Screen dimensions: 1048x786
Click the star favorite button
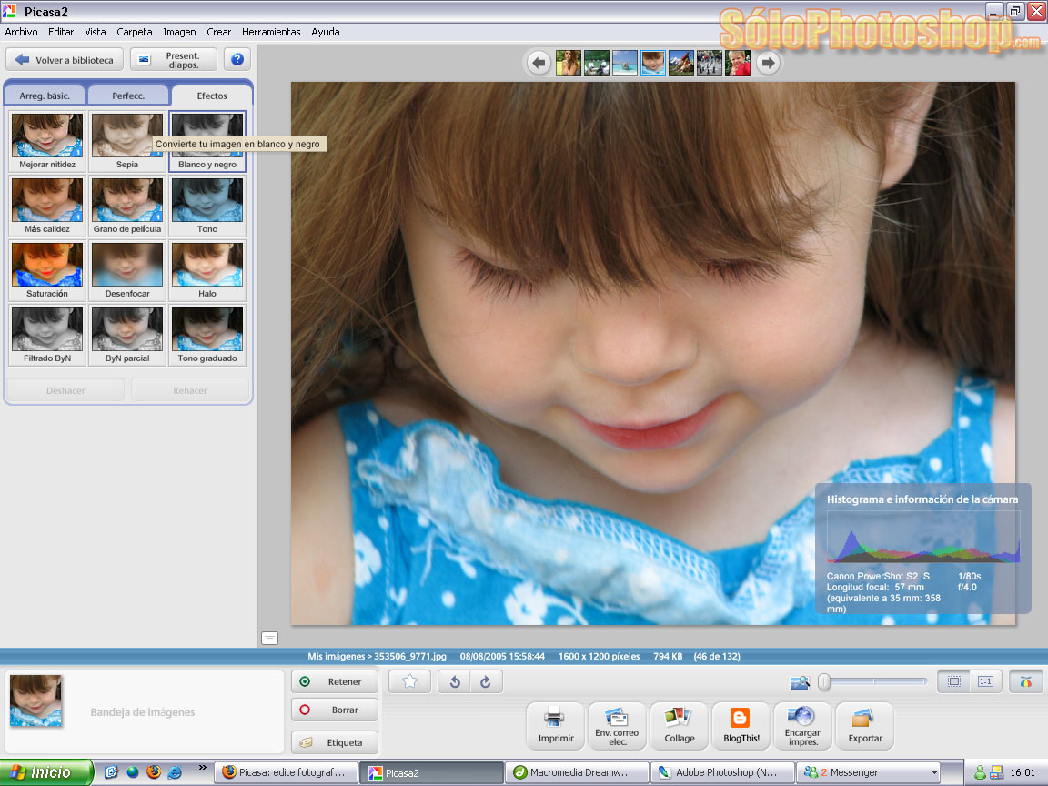(410, 682)
